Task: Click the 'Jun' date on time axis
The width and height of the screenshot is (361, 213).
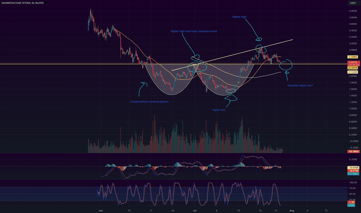Action: [101, 210]
